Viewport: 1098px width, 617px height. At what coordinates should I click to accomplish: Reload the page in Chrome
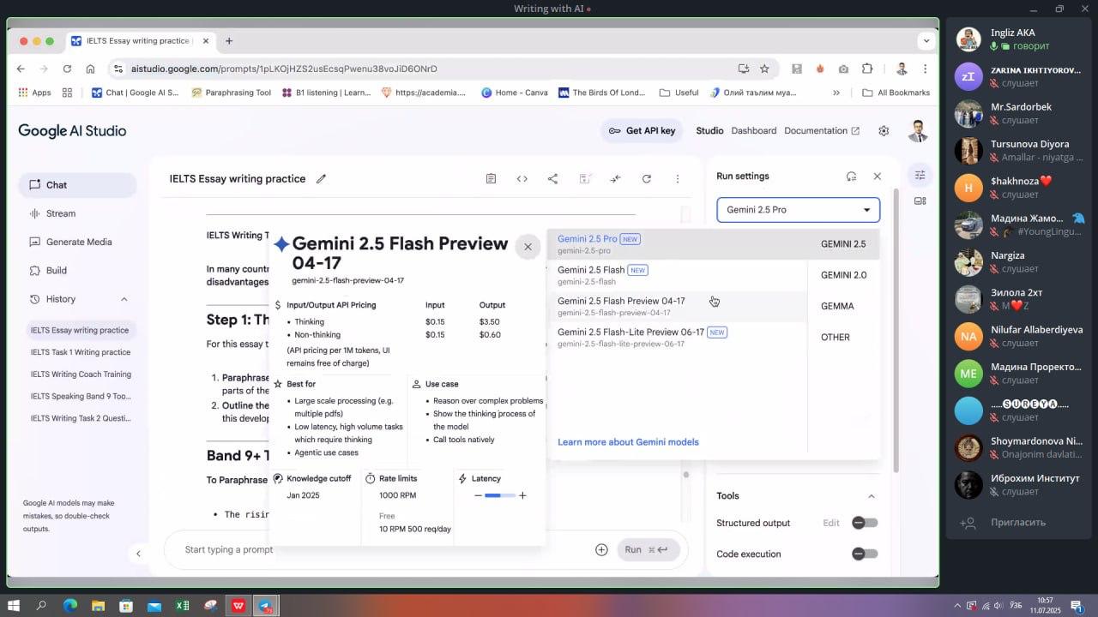67,69
